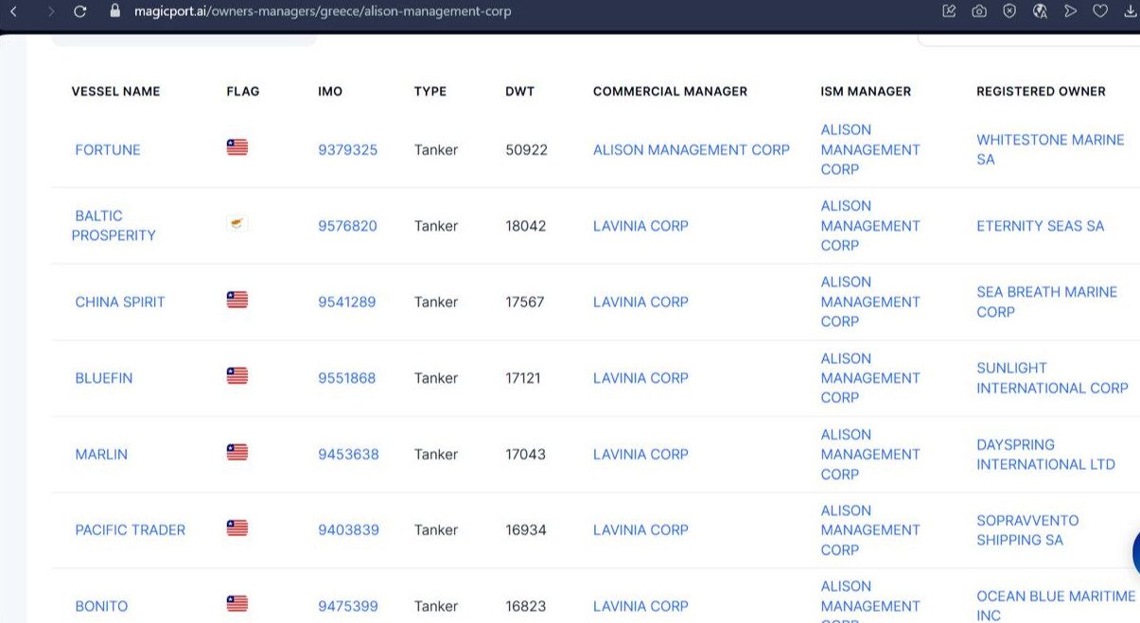1140x623 pixels.
Task: Click the COMMERCIAL MANAGER column header
Action: click(670, 92)
